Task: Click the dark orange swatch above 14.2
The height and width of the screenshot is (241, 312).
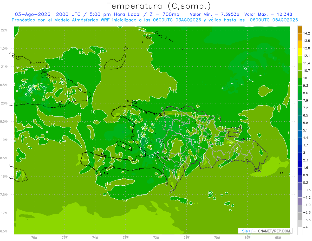Action: tap(300, 30)
